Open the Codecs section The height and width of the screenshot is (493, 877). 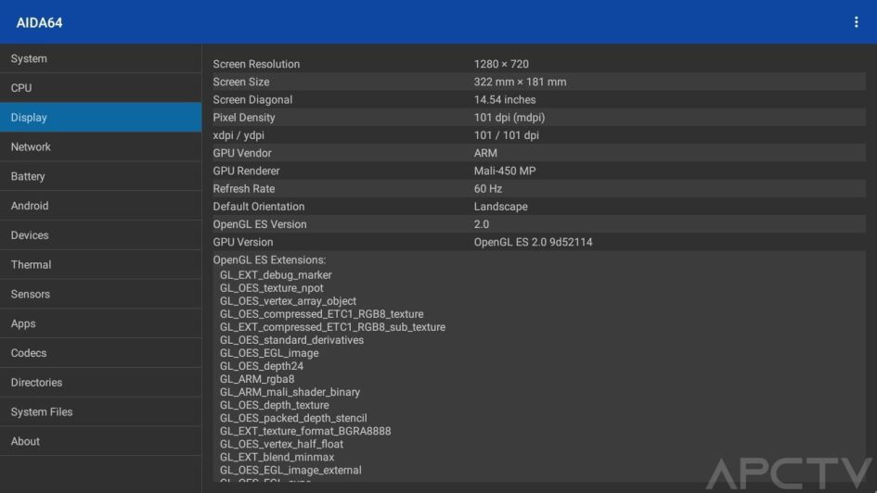[100, 353]
